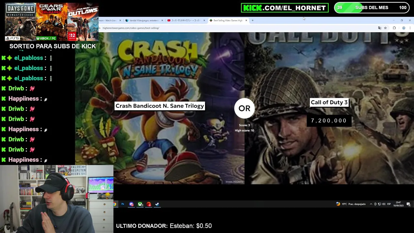The height and width of the screenshot is (233, 414).
Task: Open Photoshop from the taskbar
Action: coord(123,204)
